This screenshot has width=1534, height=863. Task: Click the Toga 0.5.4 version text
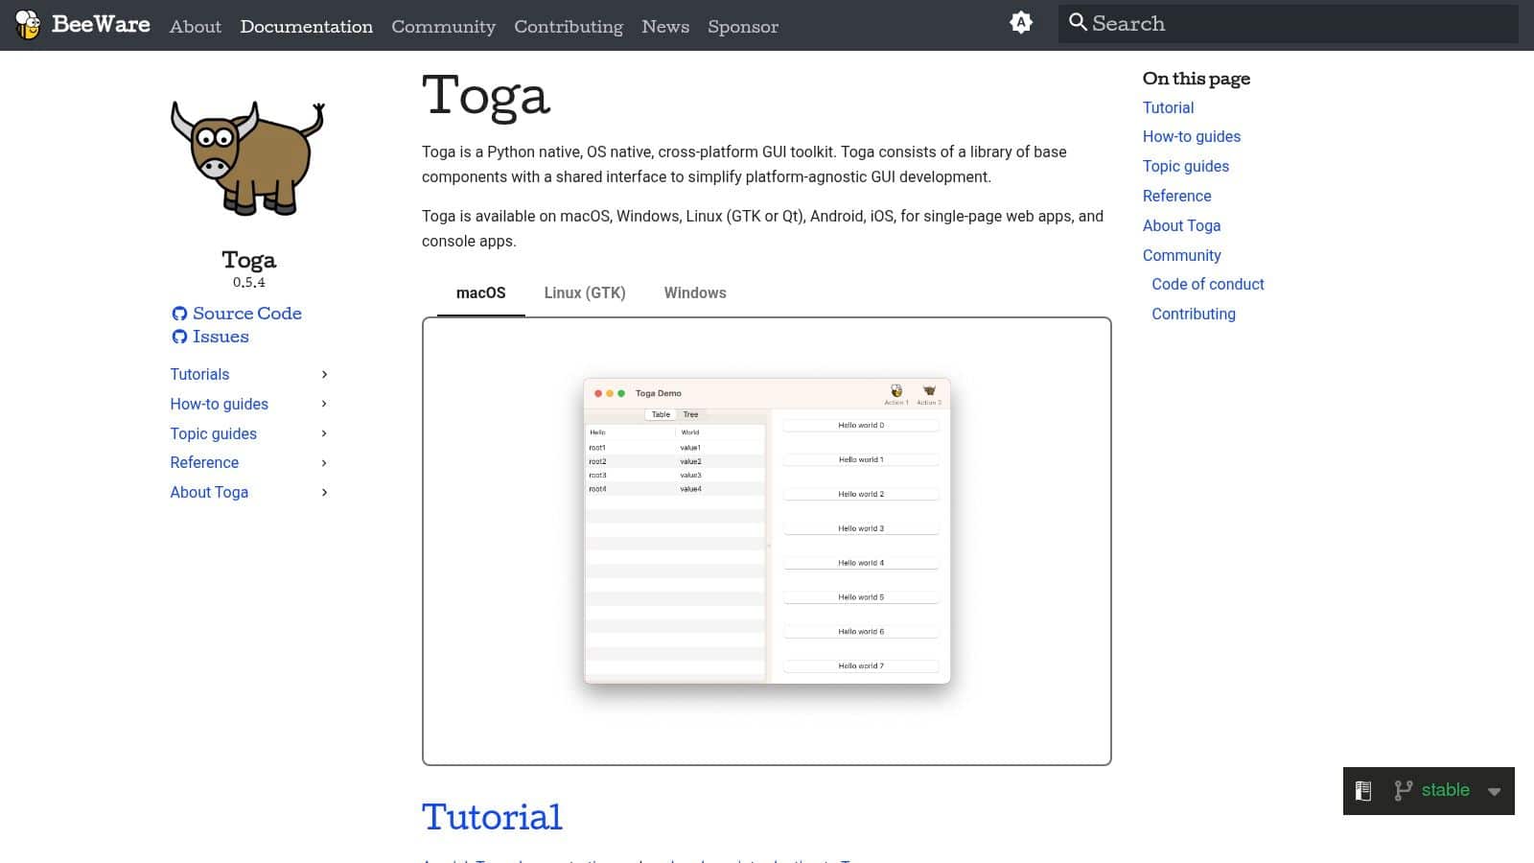point(248,283)
